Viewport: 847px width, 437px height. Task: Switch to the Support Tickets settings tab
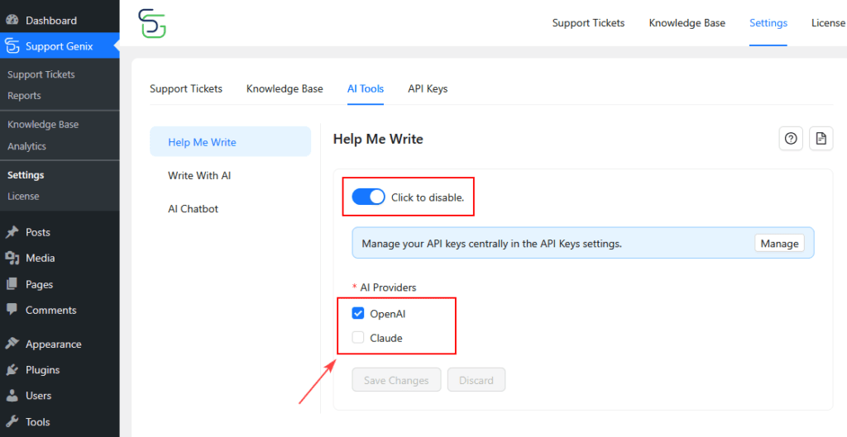186,88
